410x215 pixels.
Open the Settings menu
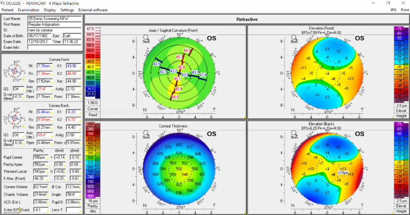point(67,10)
